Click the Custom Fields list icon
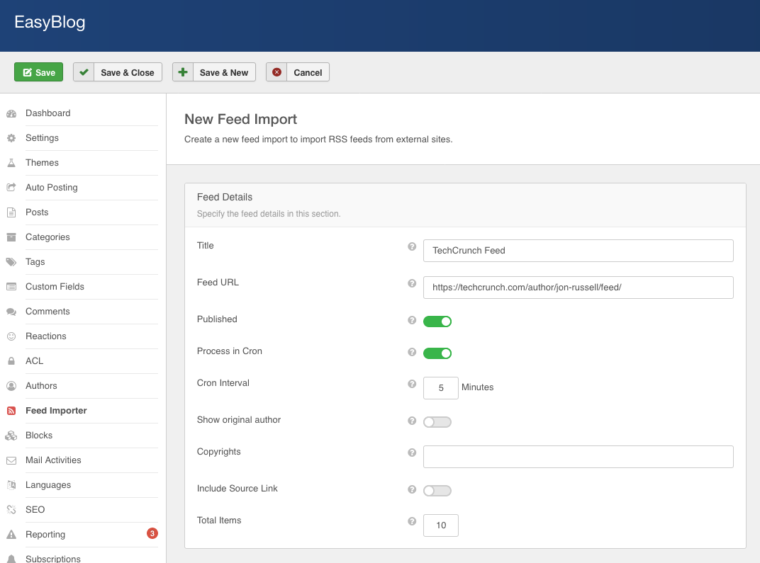Screen dimensions: 760x563 (11, 287)
